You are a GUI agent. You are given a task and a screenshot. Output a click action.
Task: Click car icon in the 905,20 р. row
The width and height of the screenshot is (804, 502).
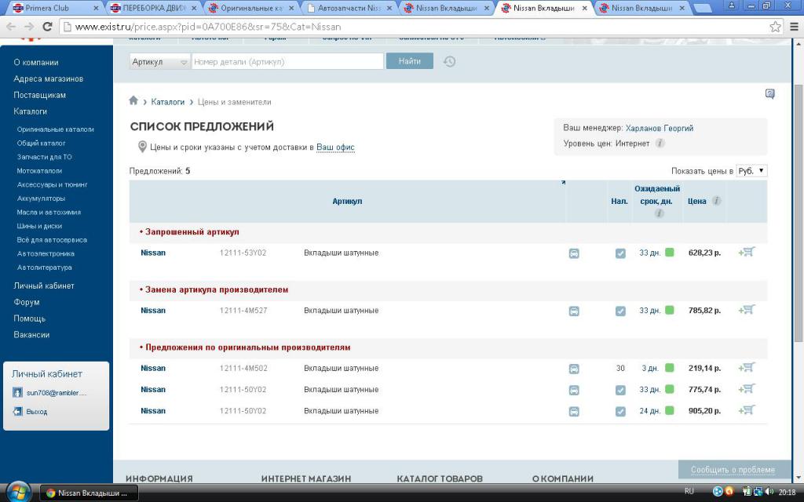(574, 411)
